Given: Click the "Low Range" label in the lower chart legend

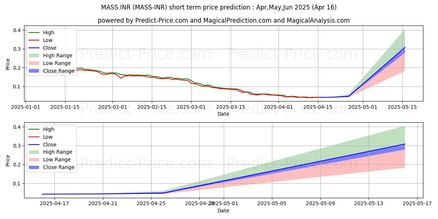Looking at the screenshot, I should click(57, 160).
